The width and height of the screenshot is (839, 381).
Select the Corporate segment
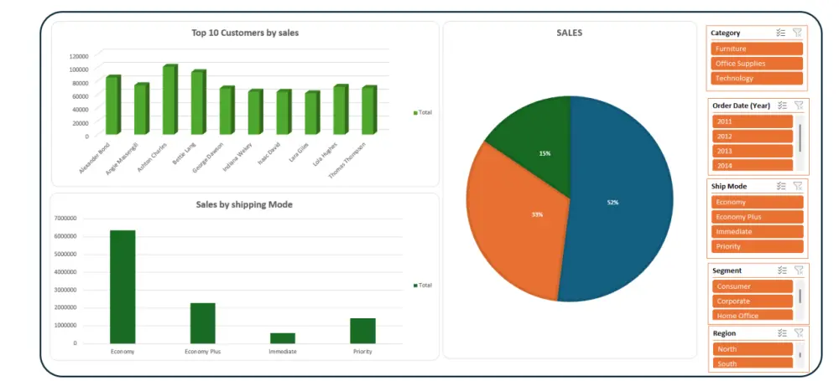[753, 301]
